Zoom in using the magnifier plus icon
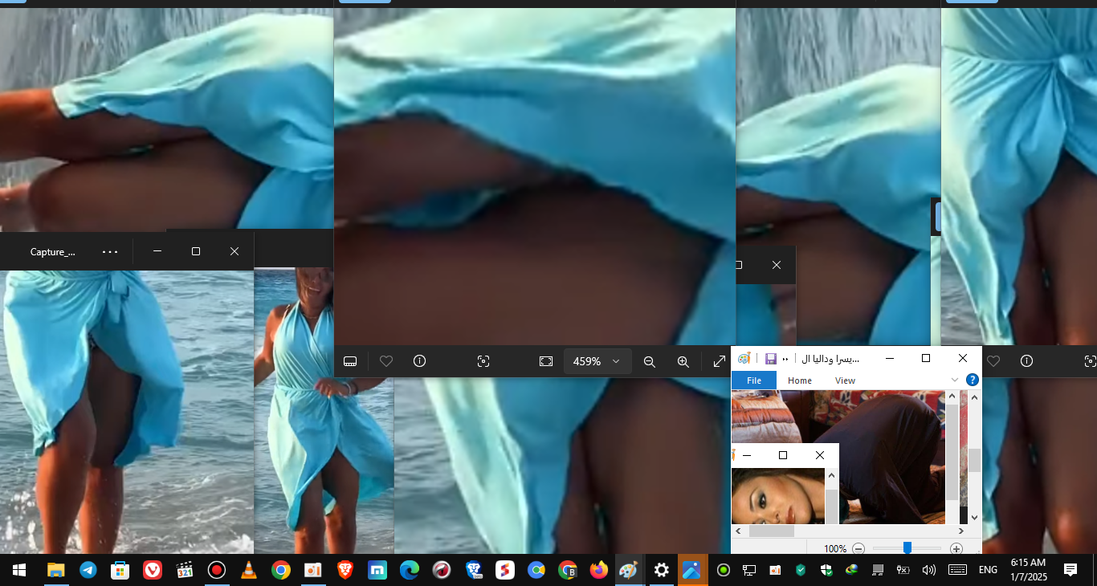This screenshot has width=1097, height=586. click(683, 361)
